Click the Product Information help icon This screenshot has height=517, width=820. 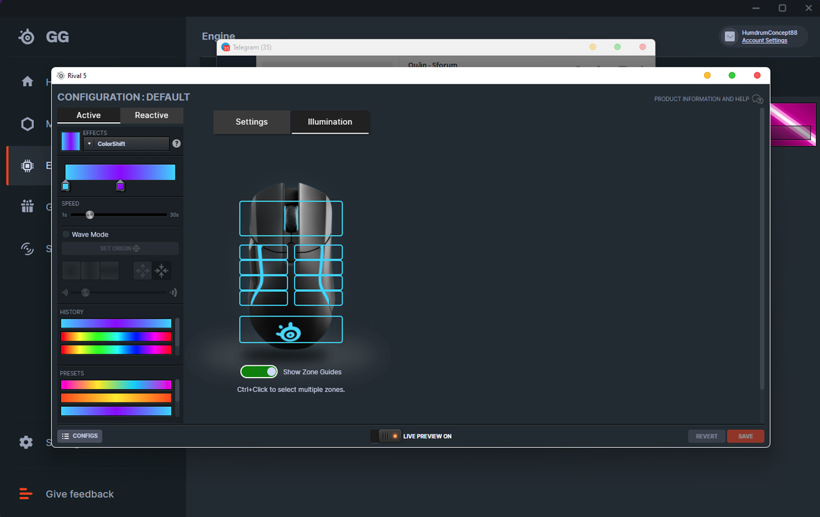[758, 99]
